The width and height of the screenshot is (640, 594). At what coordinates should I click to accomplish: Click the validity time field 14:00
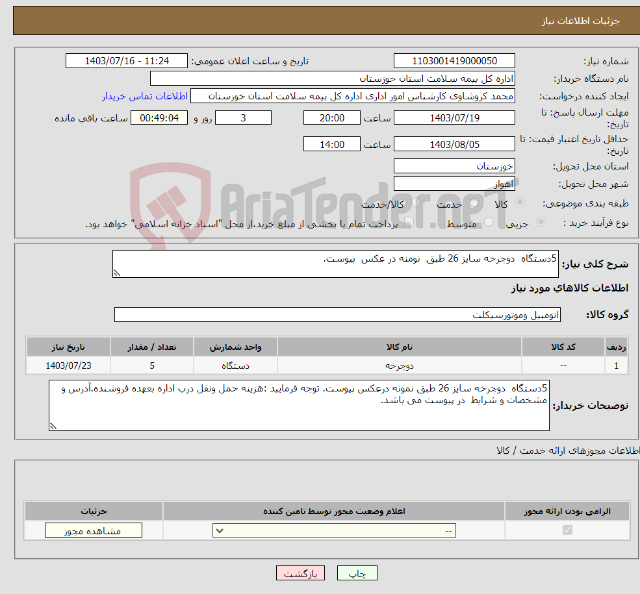click(332, 144)
